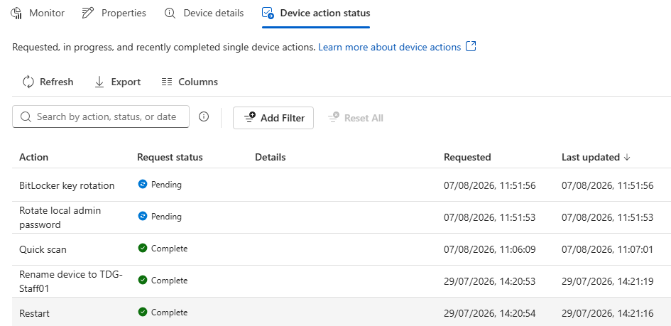Click the Monitor chart icon
The image size is (671, 326).
click(16, 13)
